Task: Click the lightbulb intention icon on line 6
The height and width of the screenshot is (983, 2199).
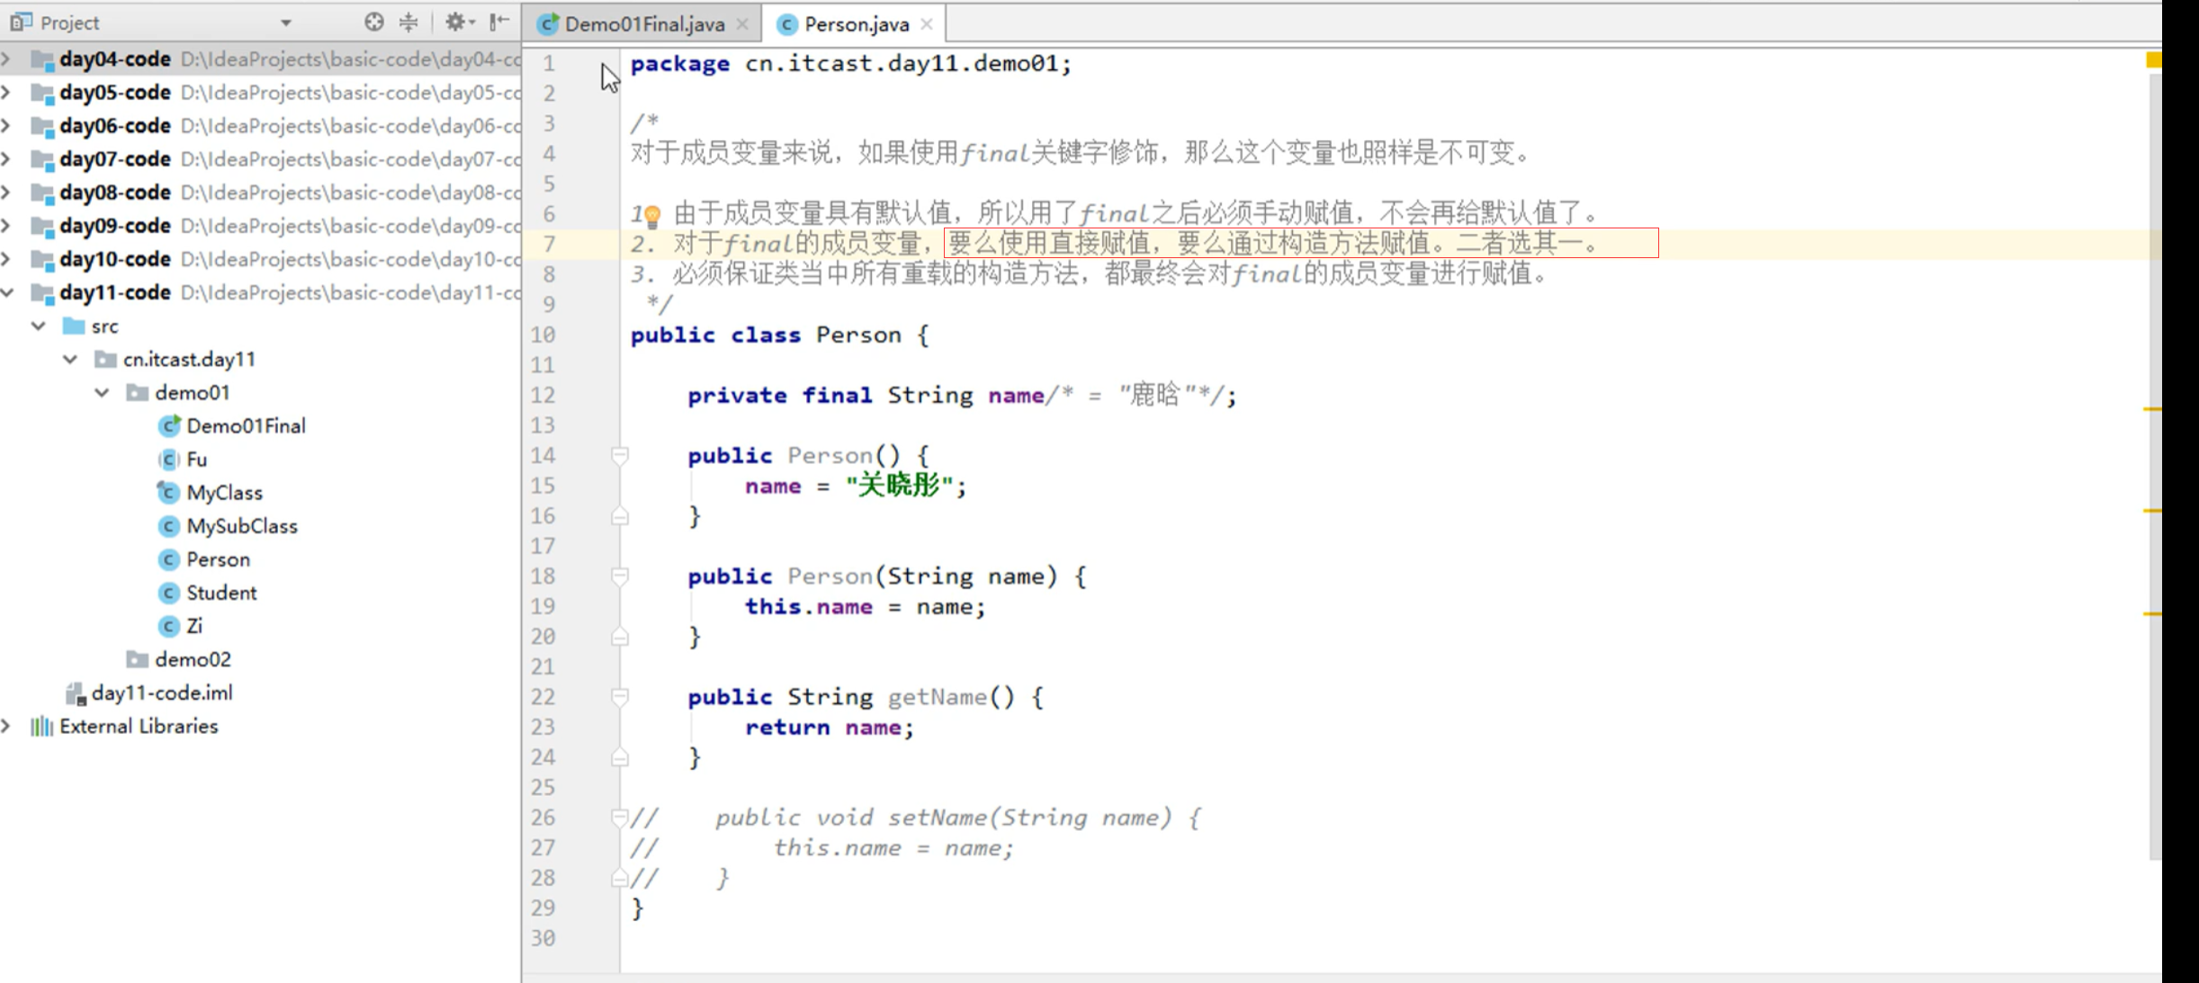Action: 652,215
